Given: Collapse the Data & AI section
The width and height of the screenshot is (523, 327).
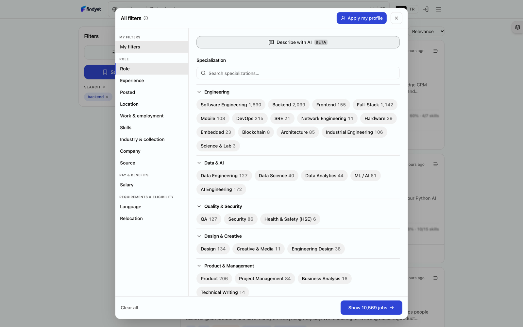Looking at the screenshot, I should click(x=199, y=163).
